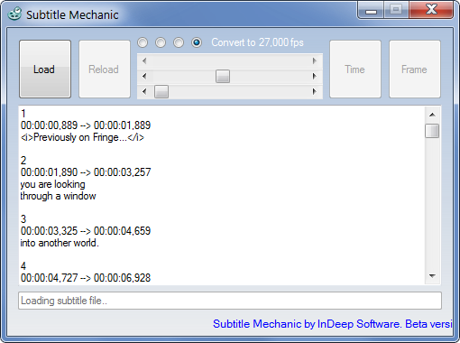Click the 'through a window' subtitle line
Screen dimensions: 460x343
click(58, 196)
